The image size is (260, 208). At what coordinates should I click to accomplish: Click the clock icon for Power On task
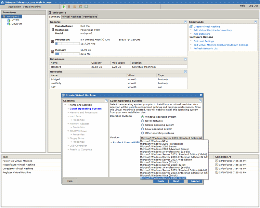point(216,161)
